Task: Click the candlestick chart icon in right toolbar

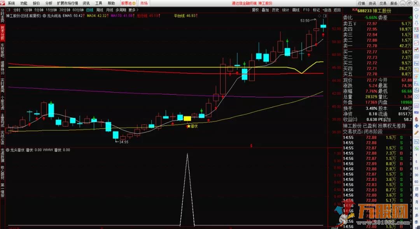Action: [x=416, y=50]
